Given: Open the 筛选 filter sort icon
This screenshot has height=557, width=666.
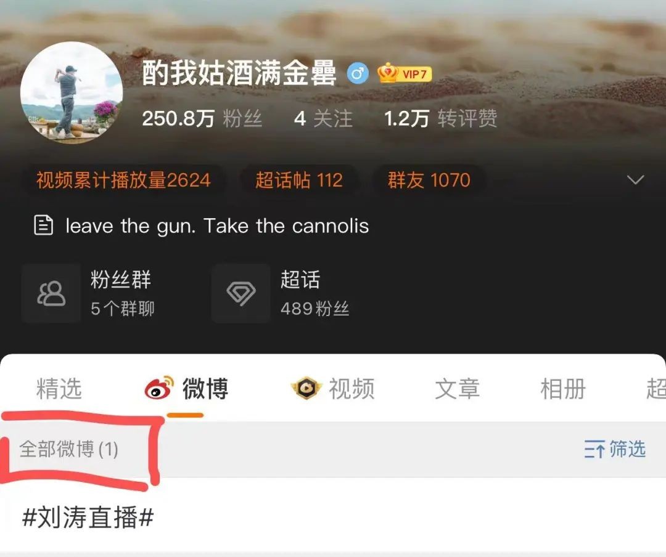Looking at the screenshot, I should (x=594, y=449).
